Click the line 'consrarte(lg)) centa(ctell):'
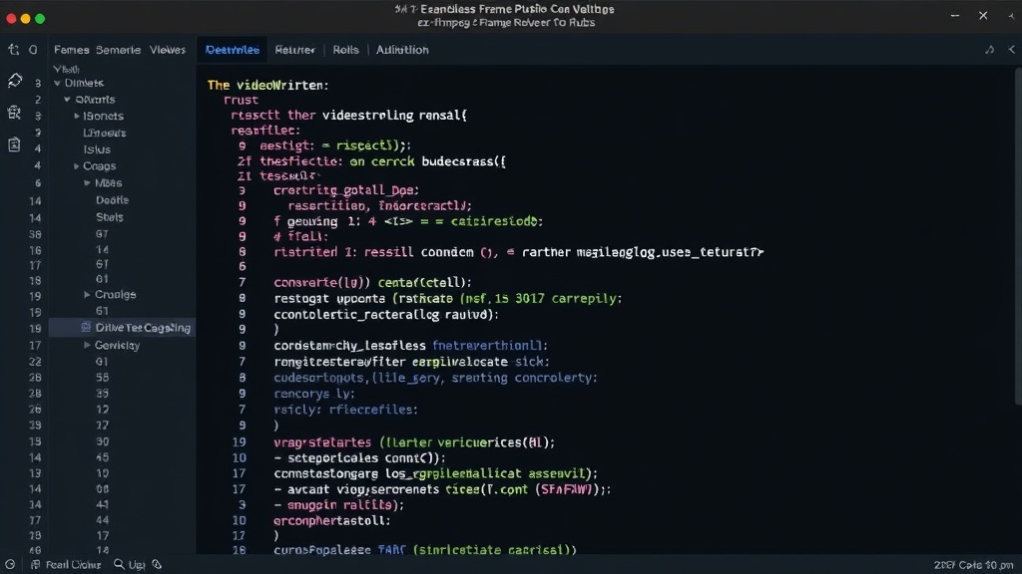 coord(372,282)
